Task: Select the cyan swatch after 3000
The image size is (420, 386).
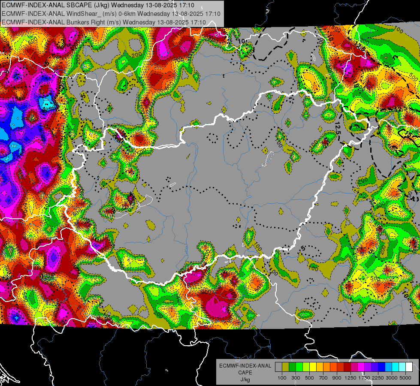Action: click(x=396, y=367)
